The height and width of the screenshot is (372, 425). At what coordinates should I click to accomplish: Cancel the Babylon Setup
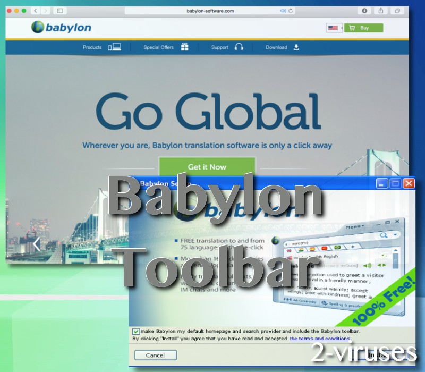[156, 355]
